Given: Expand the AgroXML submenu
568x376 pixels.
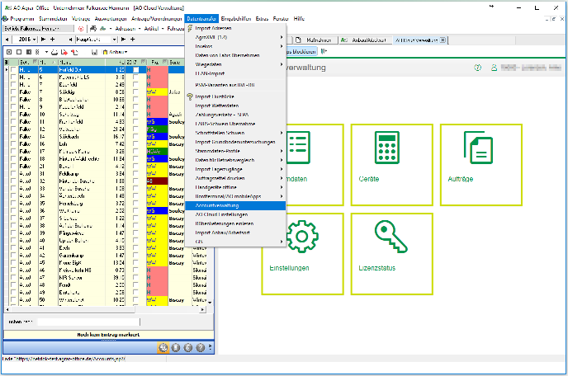Looking at the screenshot, I should point(235,37).
